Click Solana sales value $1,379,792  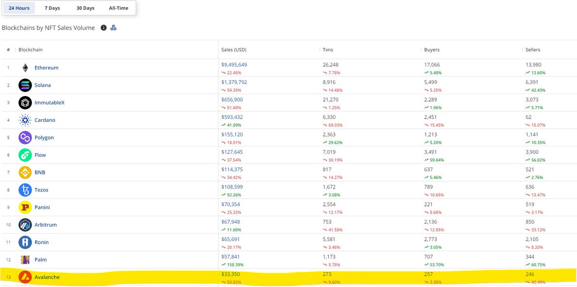coord(234,82)
